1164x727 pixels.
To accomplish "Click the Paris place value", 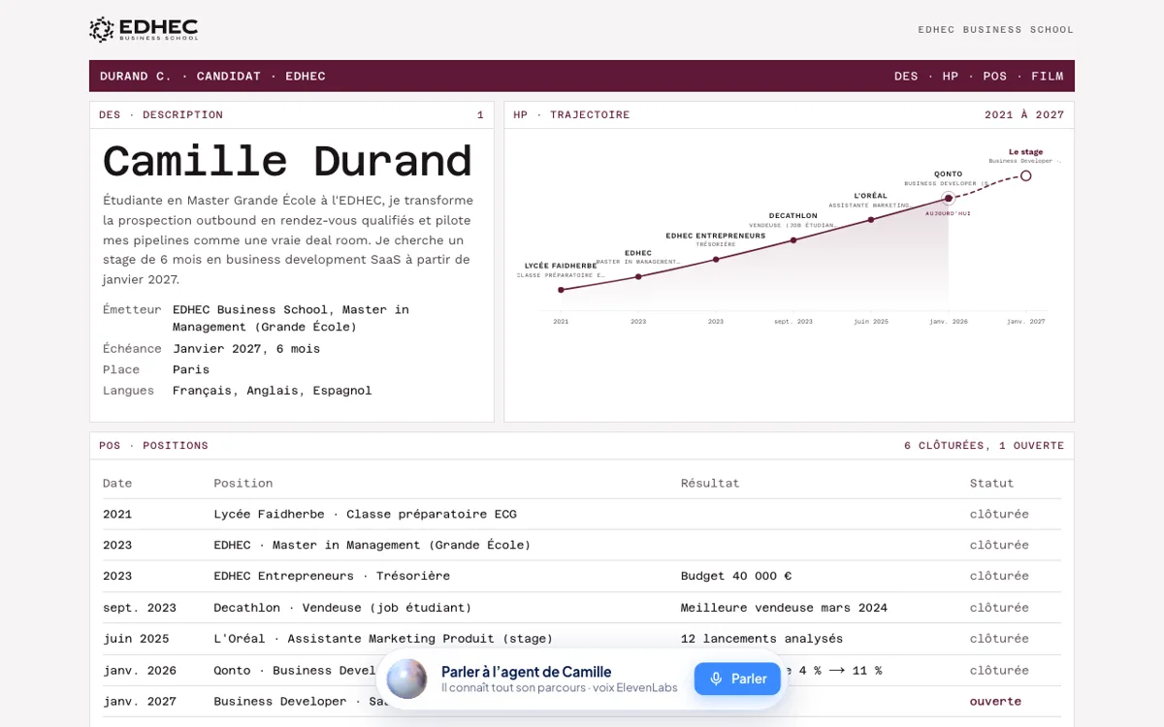I will pyautogui.click(x=191, y=369).
